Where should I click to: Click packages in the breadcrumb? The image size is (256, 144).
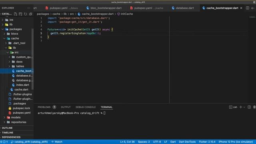tap(43, 14)
